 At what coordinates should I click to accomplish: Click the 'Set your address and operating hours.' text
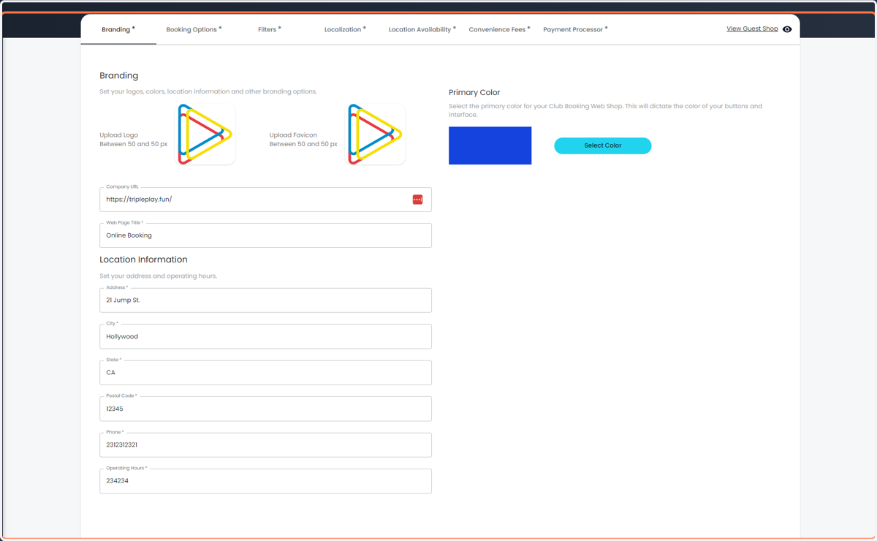[x=159, y=276]
